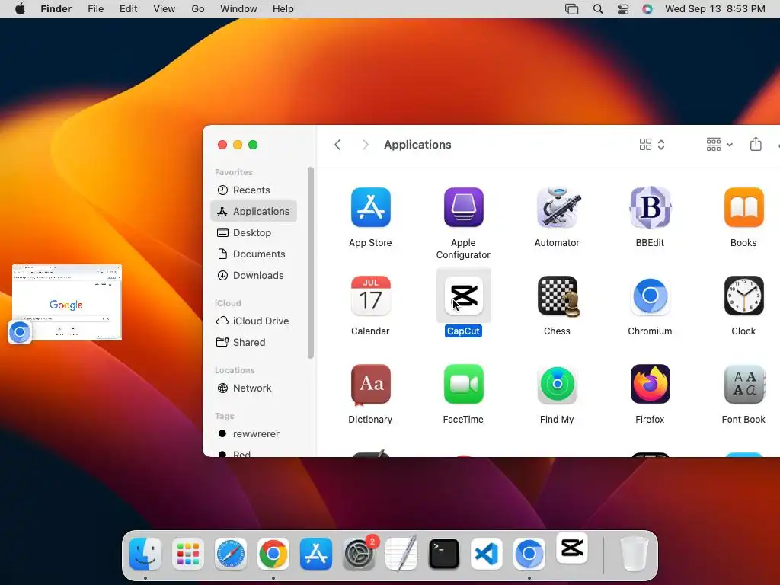Open the File menu

[95, 9]
